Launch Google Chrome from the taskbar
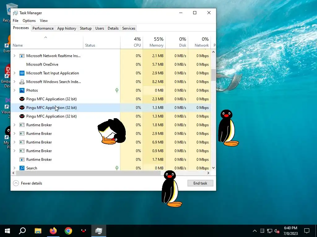 [x=68, y=231]
